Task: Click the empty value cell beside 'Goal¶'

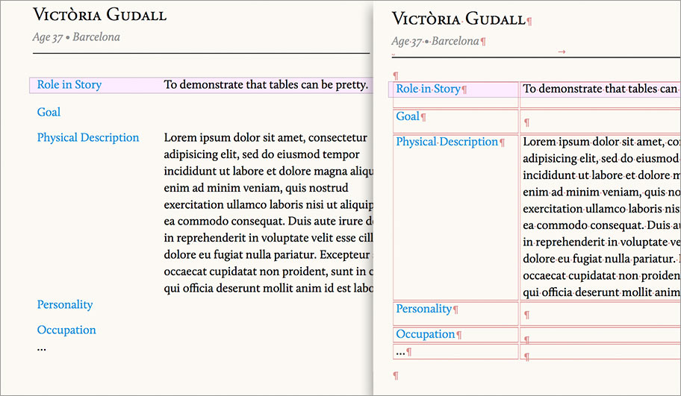Action: pos(600,121)
